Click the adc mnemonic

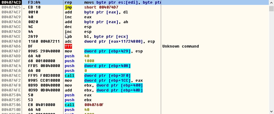(x=68, y=41)
